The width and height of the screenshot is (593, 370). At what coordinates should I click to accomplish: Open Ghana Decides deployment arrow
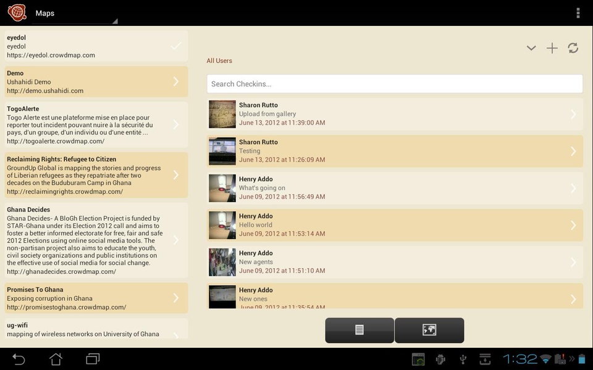point(176,240)
